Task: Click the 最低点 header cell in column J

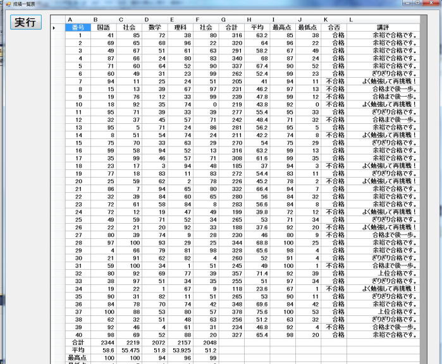Action: point(308,27)
